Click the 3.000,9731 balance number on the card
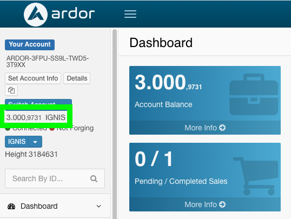This screenshot has width=291, height=219. tap(168, 82)
